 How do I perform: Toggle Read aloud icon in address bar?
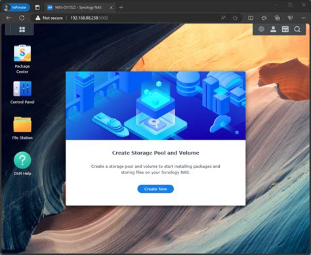coord(223,18)
